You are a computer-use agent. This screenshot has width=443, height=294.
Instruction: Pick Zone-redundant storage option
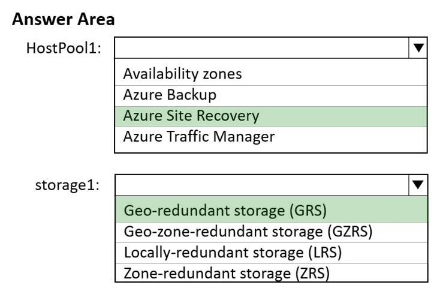coord(227,273)
